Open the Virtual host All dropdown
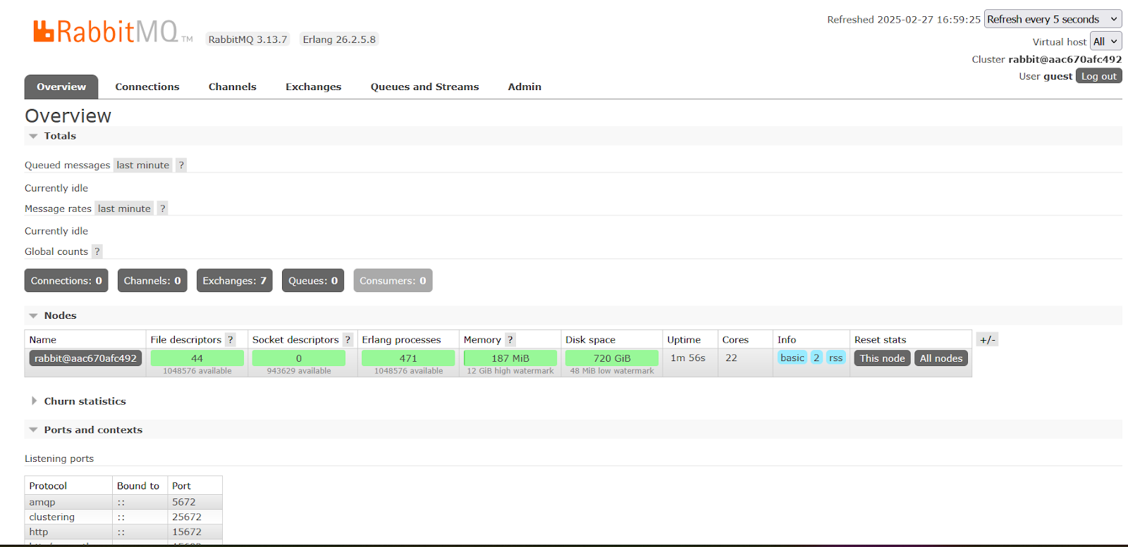The image size is (1128, 547). (1105, 42)
